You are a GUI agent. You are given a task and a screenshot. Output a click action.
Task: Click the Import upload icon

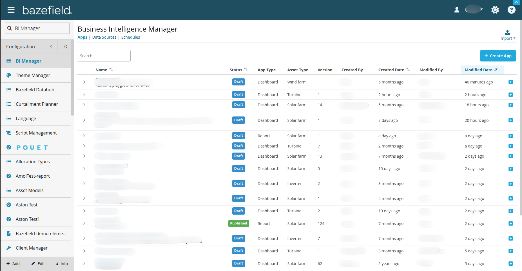point(507,33)
